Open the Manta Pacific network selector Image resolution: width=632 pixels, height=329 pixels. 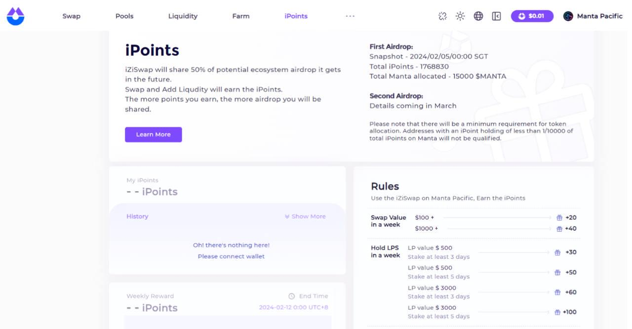pos(593,16)
